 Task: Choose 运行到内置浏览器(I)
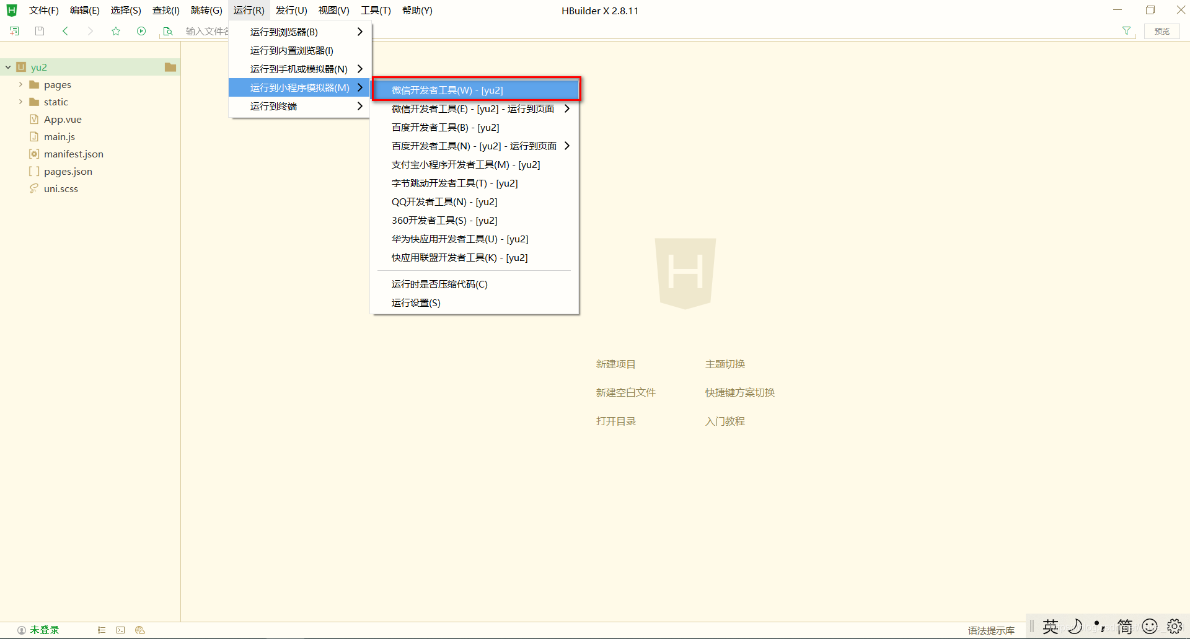point(300,50)
